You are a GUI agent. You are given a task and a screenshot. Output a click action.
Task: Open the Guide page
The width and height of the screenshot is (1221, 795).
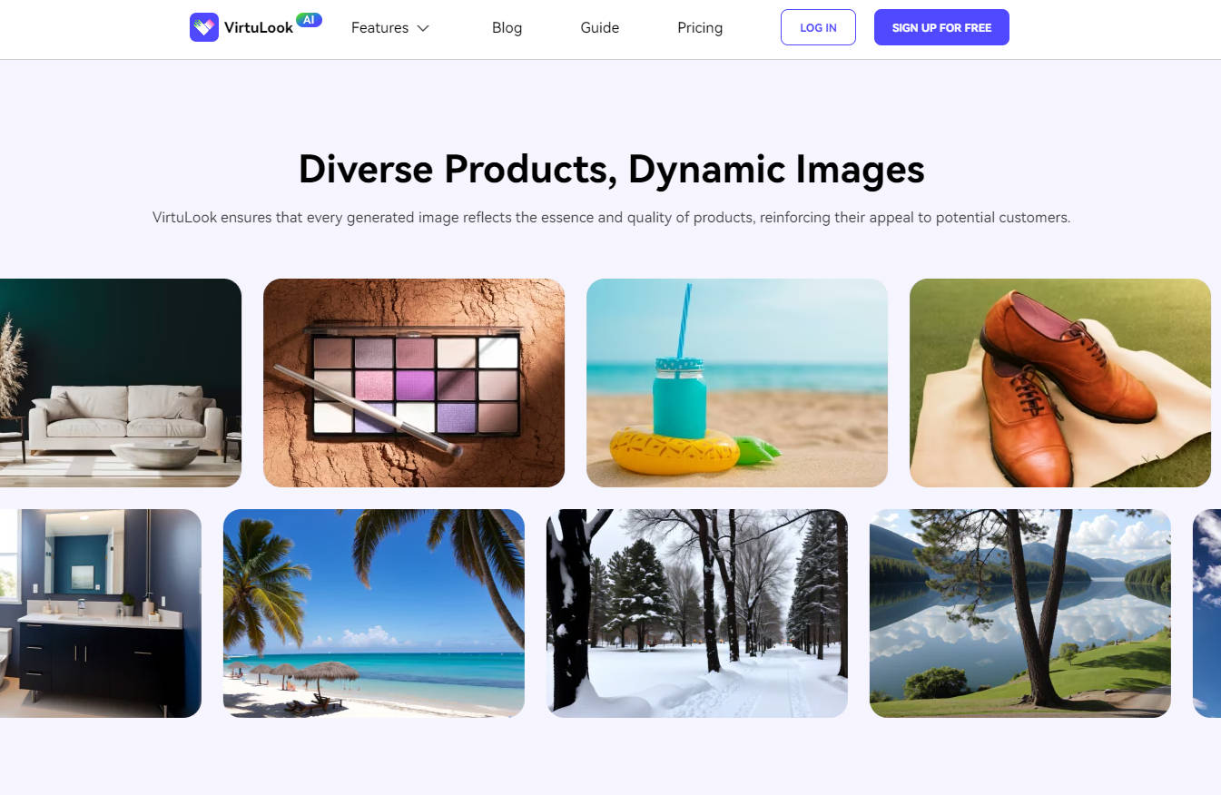point(599,27)
